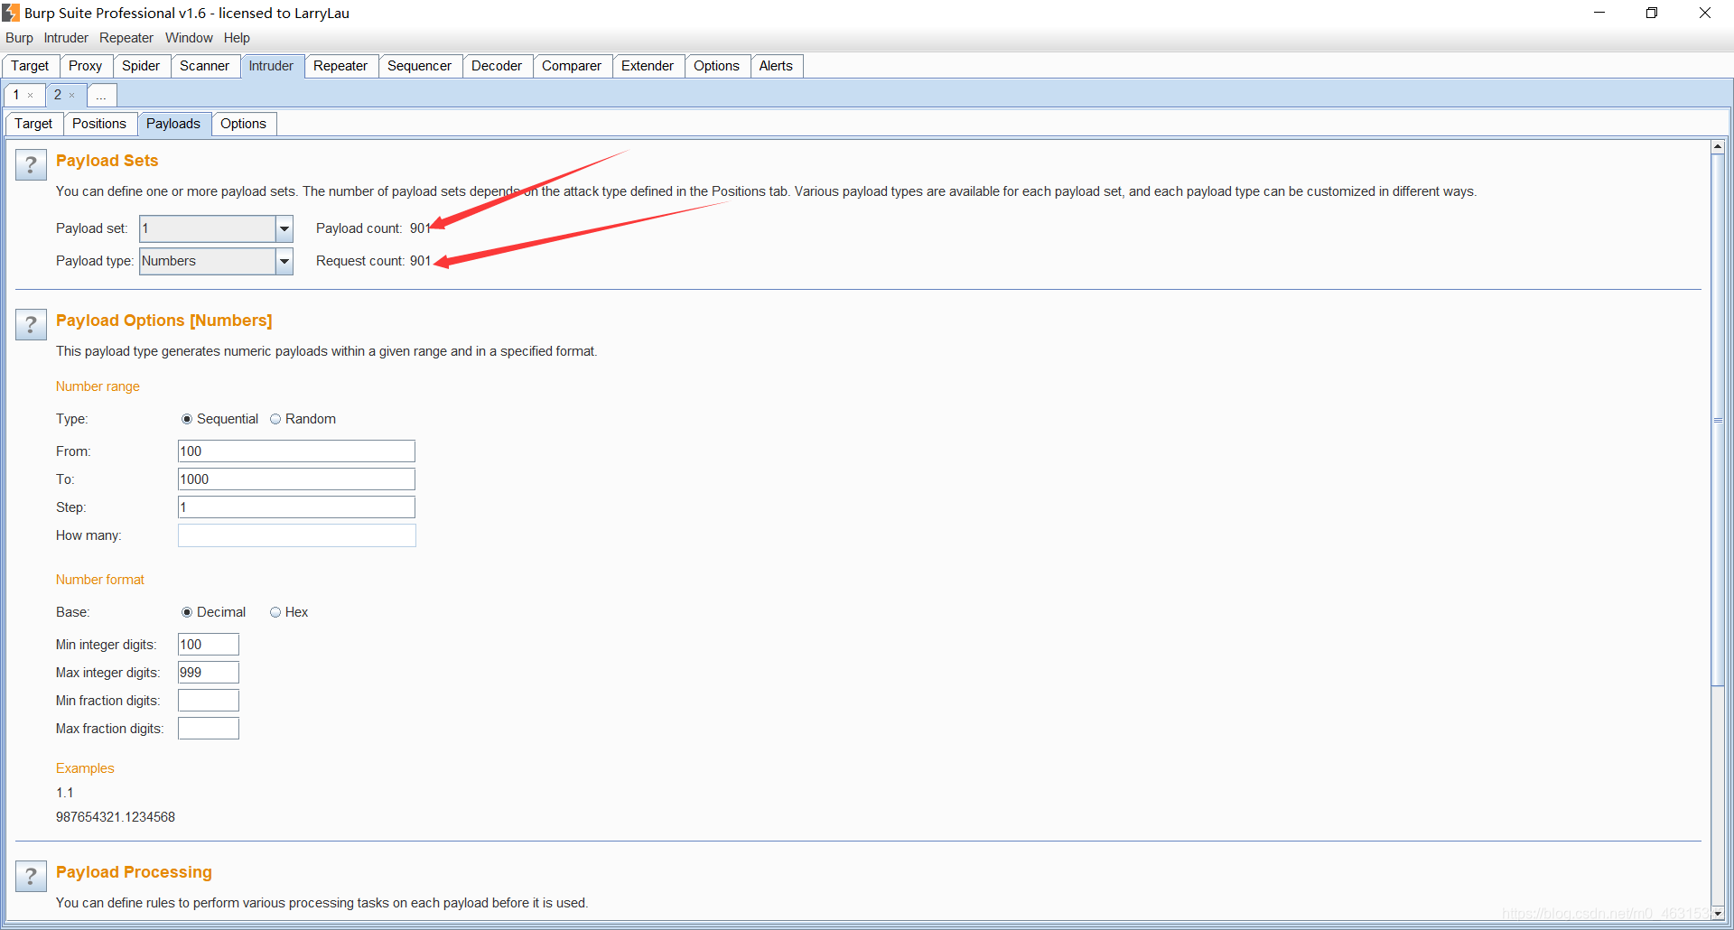Select the Hex number base

coord(275,612)
